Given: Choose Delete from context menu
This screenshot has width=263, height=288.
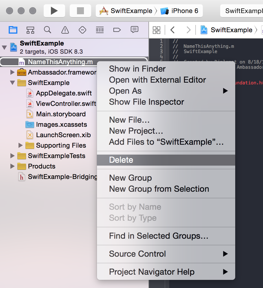Looking at the screenshot, I should (166, 160).
